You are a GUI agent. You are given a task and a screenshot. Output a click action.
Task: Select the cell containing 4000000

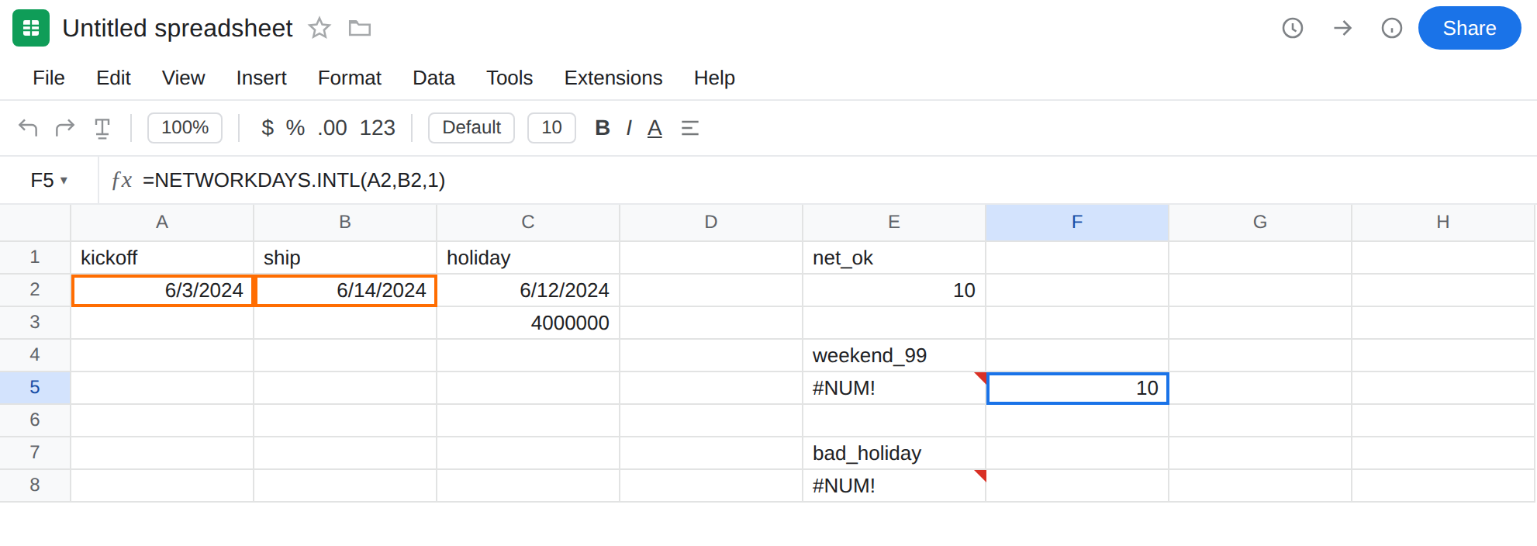click(x=528, y=323)
